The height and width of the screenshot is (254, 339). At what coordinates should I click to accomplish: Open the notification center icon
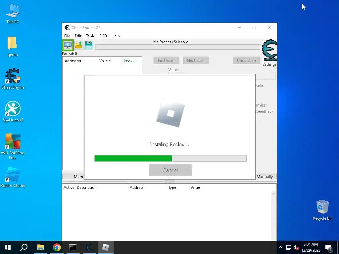[x=329, y=247]
